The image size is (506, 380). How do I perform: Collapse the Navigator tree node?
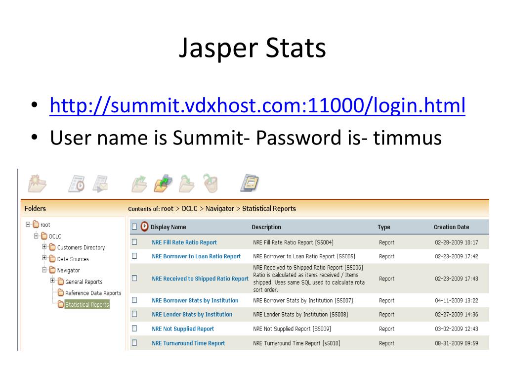click(44, 270)
